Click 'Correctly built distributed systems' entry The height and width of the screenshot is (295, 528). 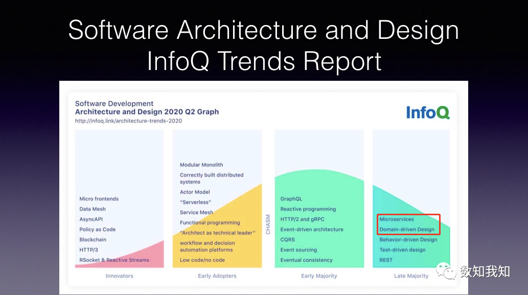212,178
